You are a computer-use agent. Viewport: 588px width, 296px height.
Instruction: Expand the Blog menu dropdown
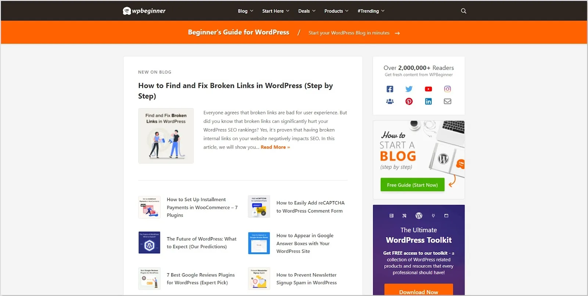(x=245, y=11)
